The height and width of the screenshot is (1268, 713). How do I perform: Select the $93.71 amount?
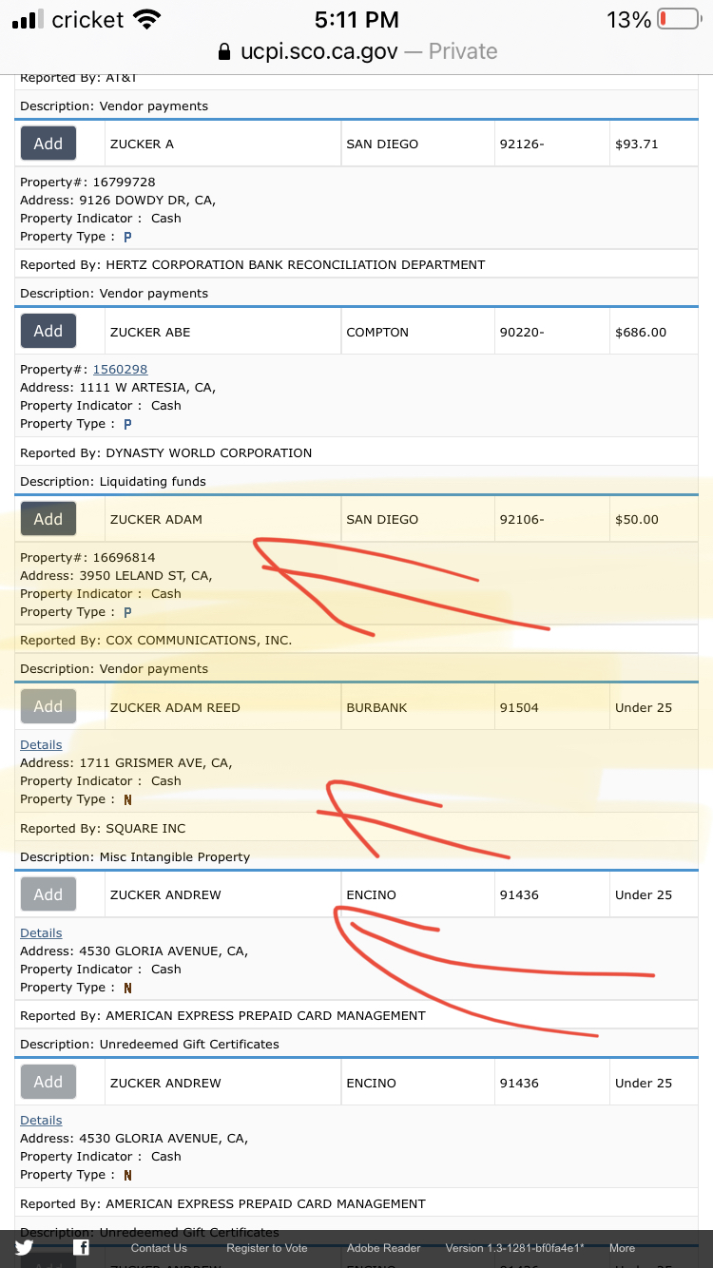636,144
